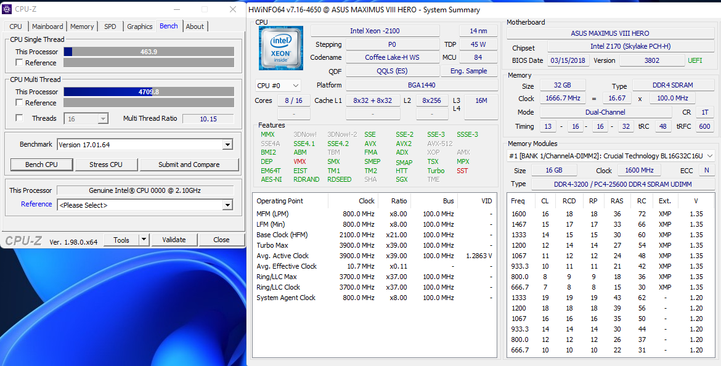Switch to the Mainboard tab
The image size is (721, 366).
47,26
